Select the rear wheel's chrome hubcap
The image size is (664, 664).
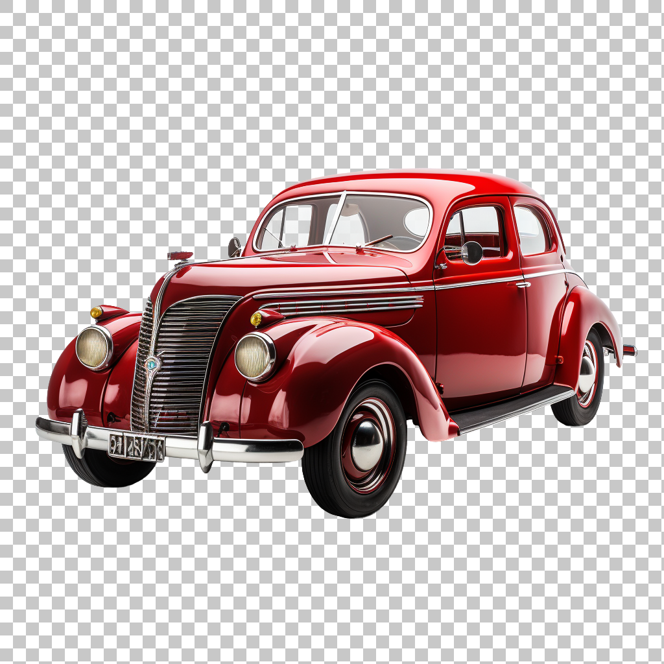tap(587, 373)
